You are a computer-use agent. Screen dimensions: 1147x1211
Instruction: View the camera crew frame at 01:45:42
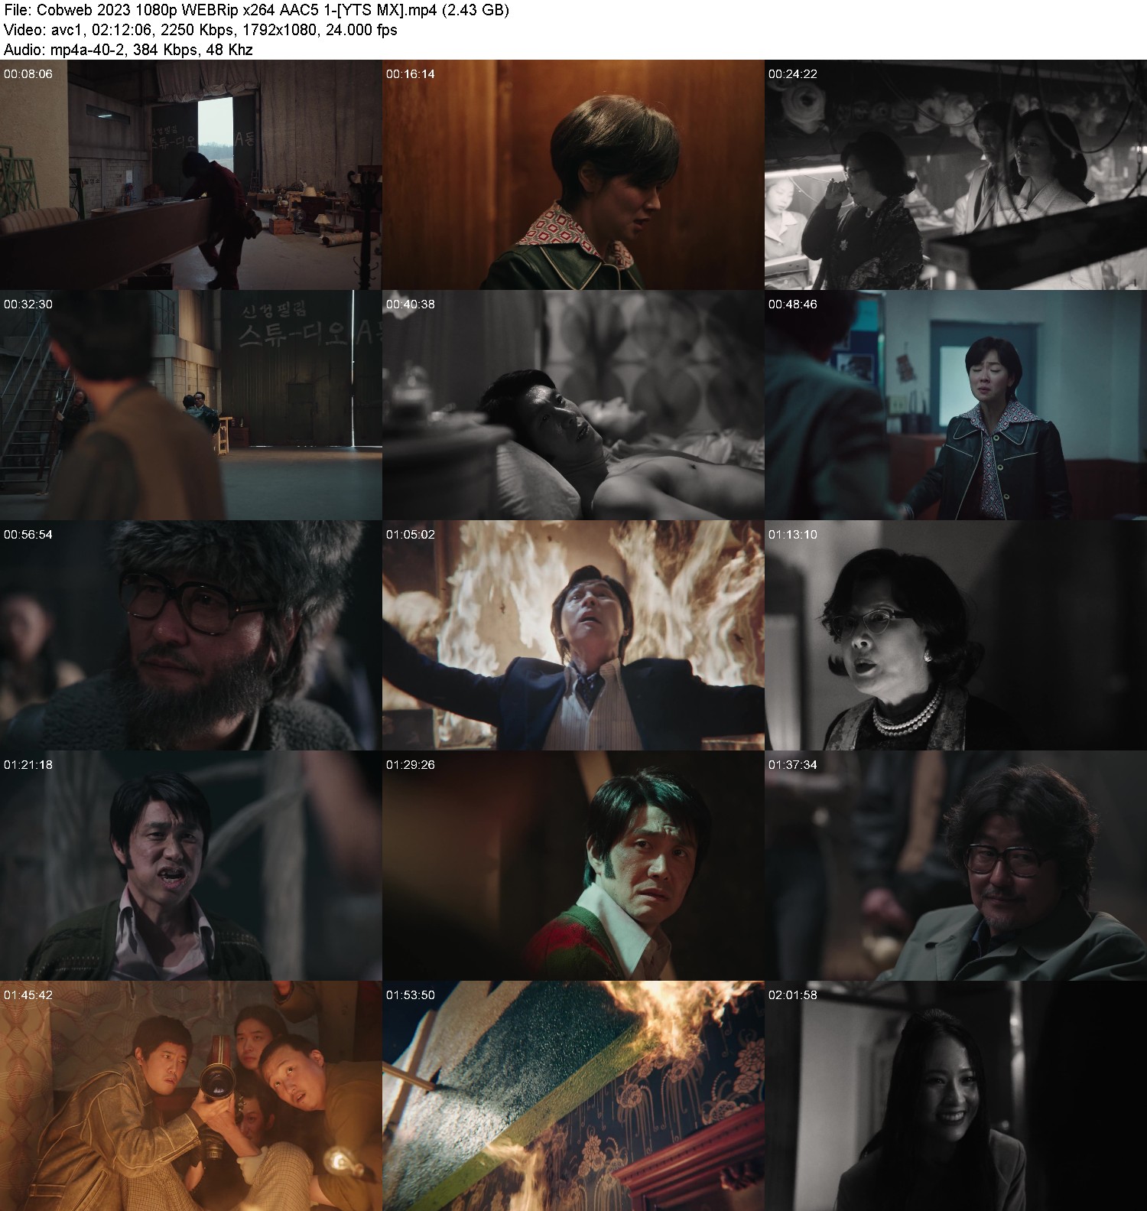tap(191, 1095)
